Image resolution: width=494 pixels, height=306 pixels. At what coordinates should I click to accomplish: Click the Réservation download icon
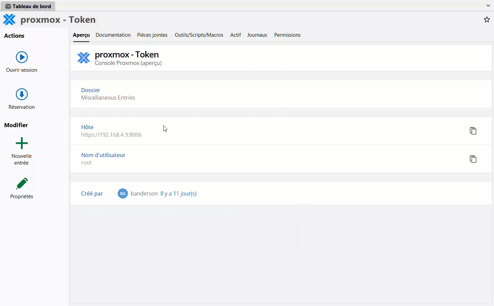point(22,95)
